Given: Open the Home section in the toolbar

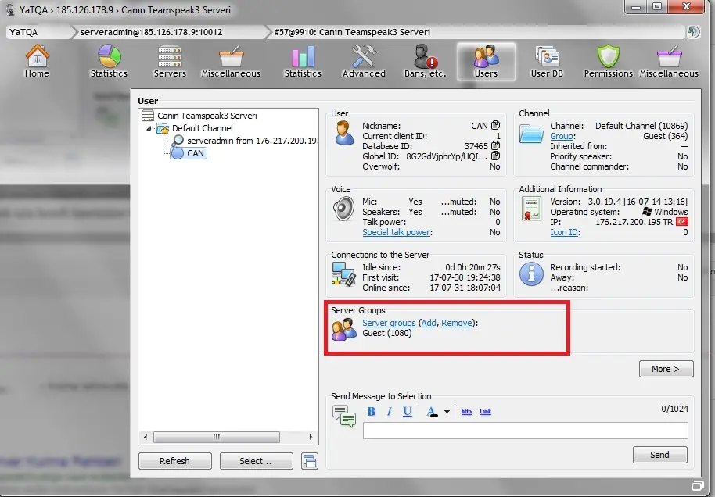Looking at the screenshot, I should 37,62.
